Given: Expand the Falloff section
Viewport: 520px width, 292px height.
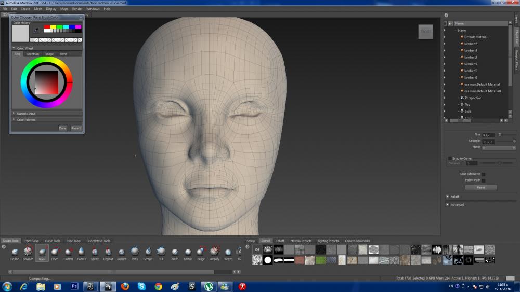Looking at the screenshot, I should tap(448, 197).
